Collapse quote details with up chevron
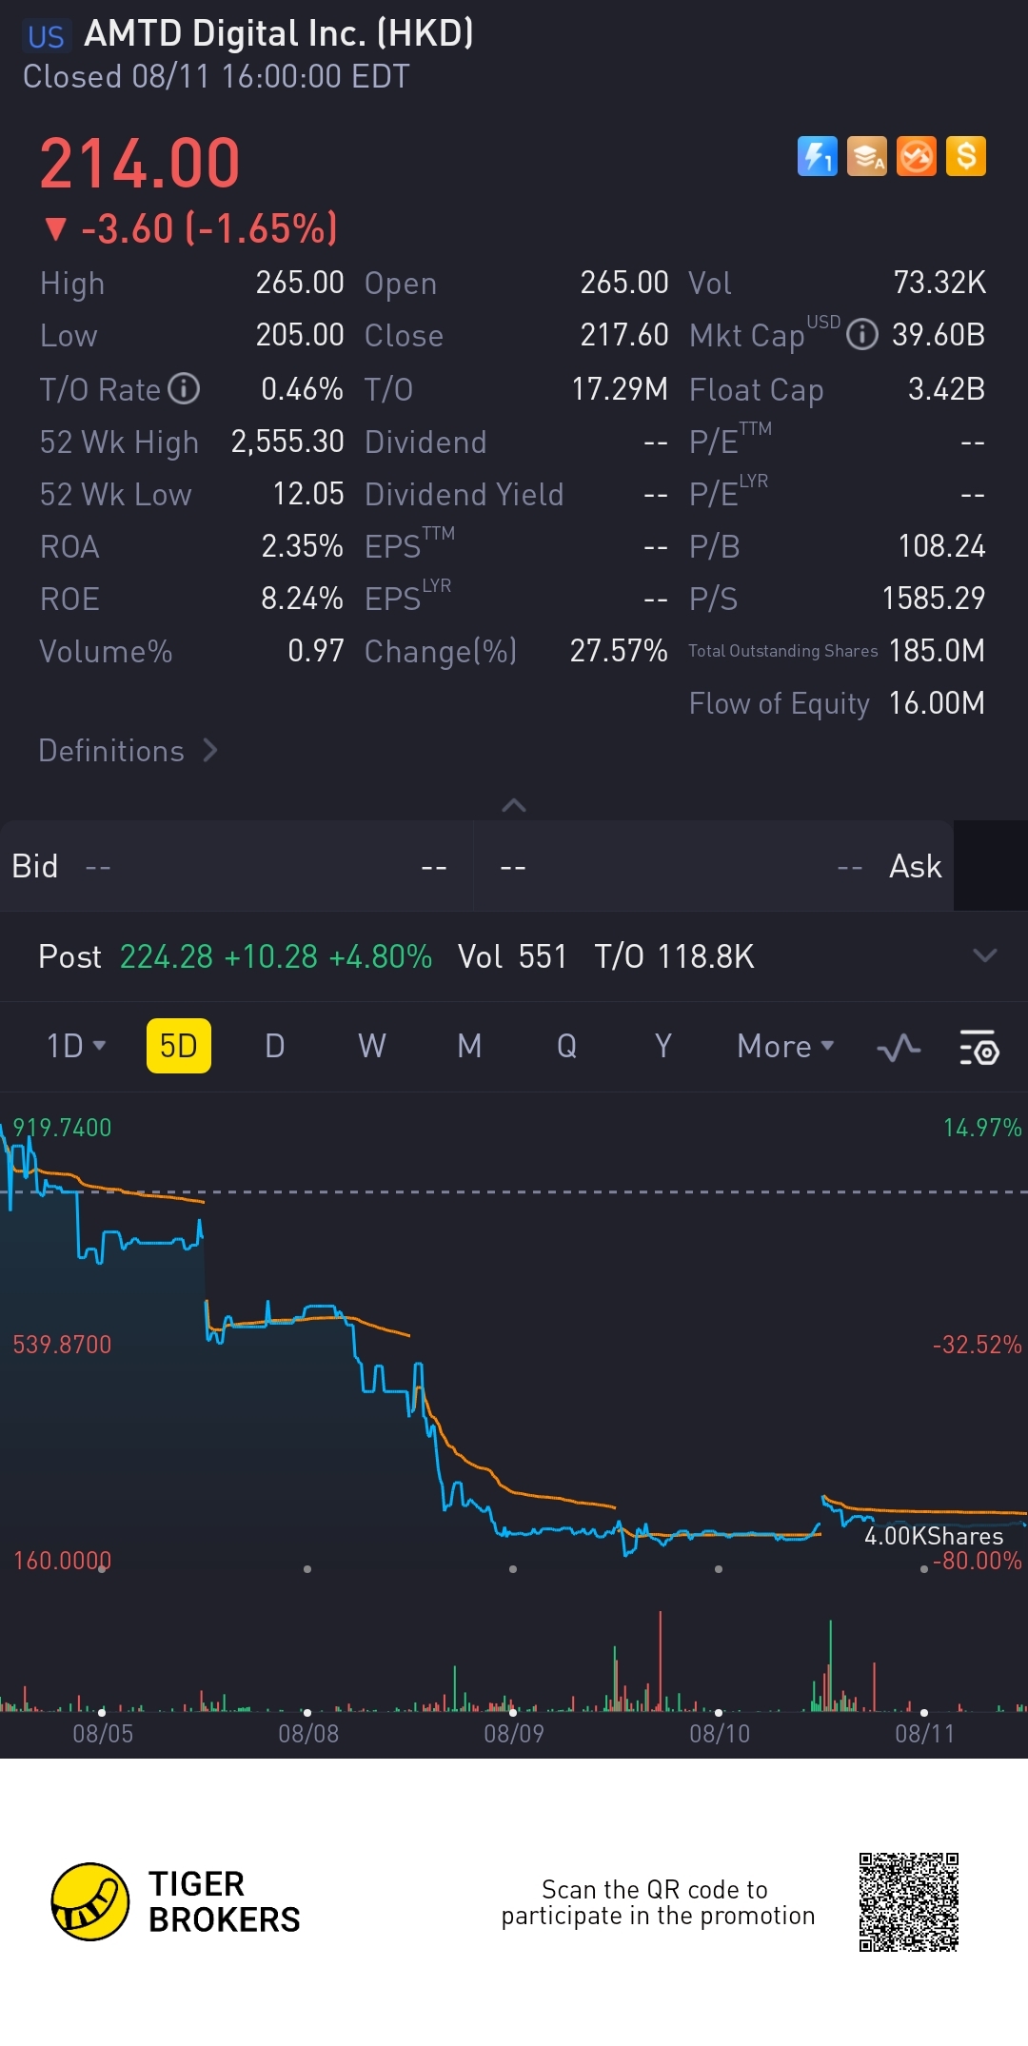1028x2046 pixels. tap(514, 805)
